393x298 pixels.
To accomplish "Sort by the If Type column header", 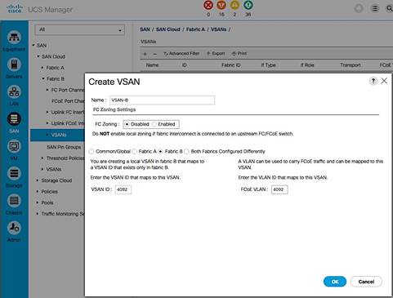I will tap(268, 65).
